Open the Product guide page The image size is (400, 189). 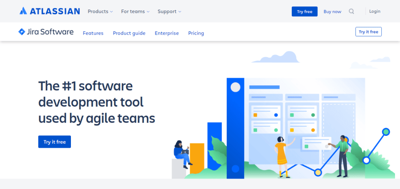pyautogui.click(x=129, y=33)
